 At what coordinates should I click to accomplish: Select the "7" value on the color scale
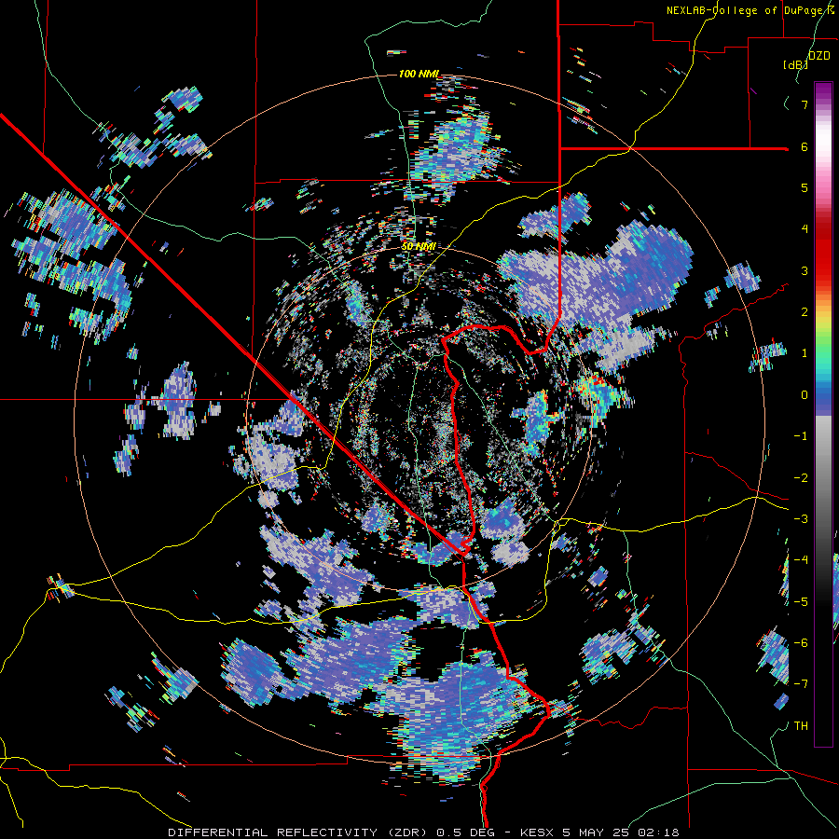805,104
